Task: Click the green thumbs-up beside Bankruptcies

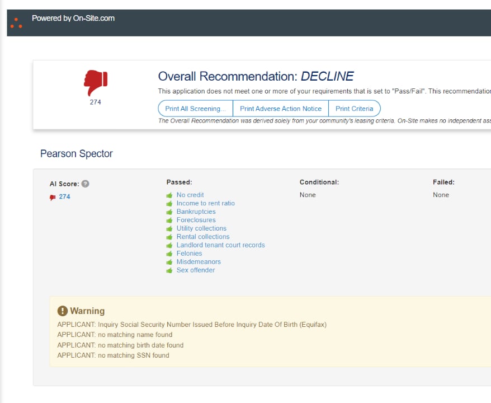Action: (x=170, y=212)
